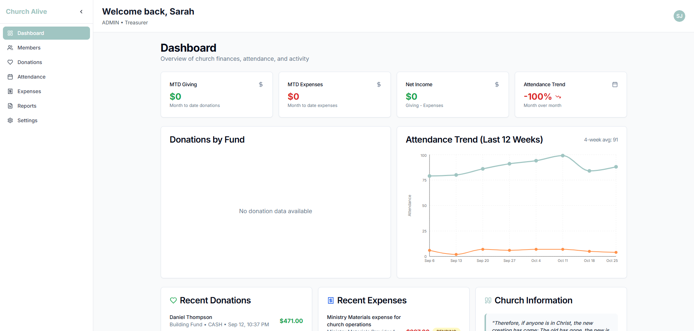Click the Attendance calendar icon in sidebar
This screenshot has height=331, width=694.
pos(10,77)
